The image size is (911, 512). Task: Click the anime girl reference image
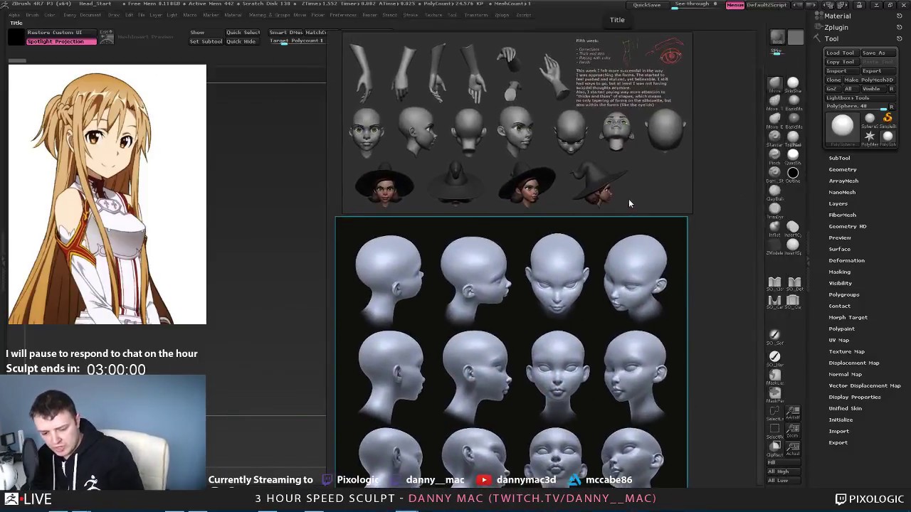tap(107, 194)
